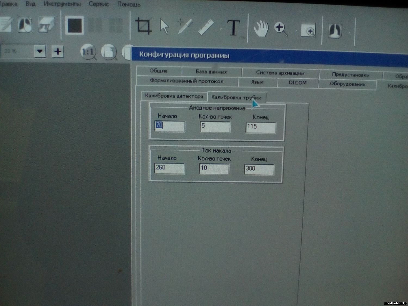Select the arrow pointer tool

pos(164,27)
